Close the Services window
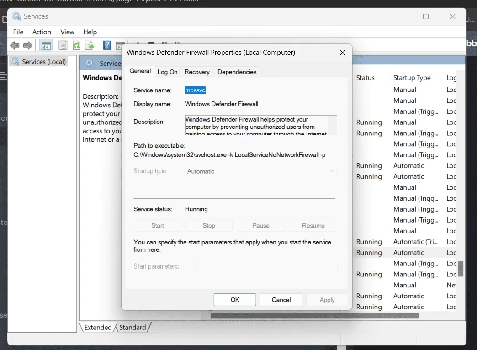 tap(453, 16)
